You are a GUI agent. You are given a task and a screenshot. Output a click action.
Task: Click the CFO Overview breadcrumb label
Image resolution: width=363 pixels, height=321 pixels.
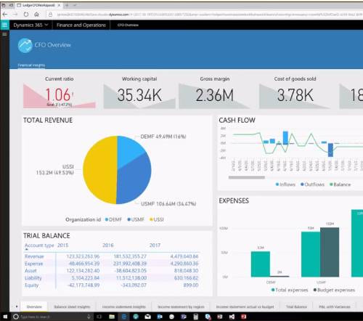pos(128,25)
